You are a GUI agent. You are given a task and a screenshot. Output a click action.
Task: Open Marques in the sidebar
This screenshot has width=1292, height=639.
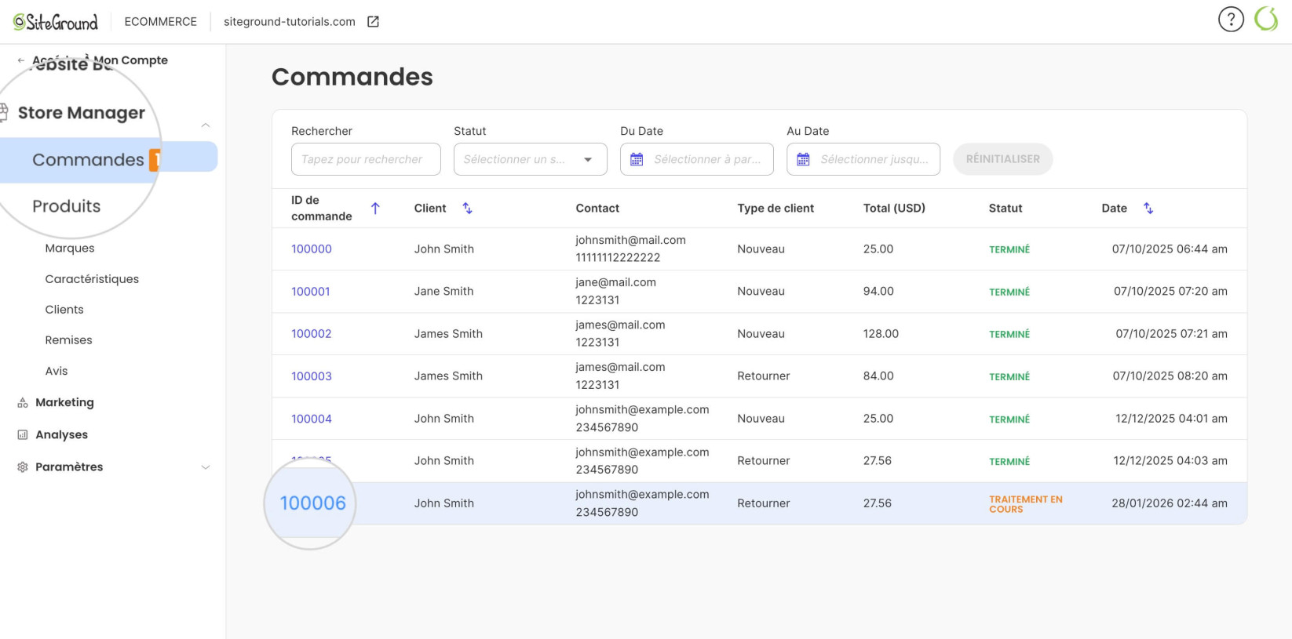point(70,249)
